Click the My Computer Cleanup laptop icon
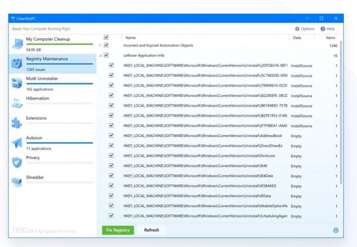This screenshot has height=247, width=357. pyautogui.click(x=17, y=43)
